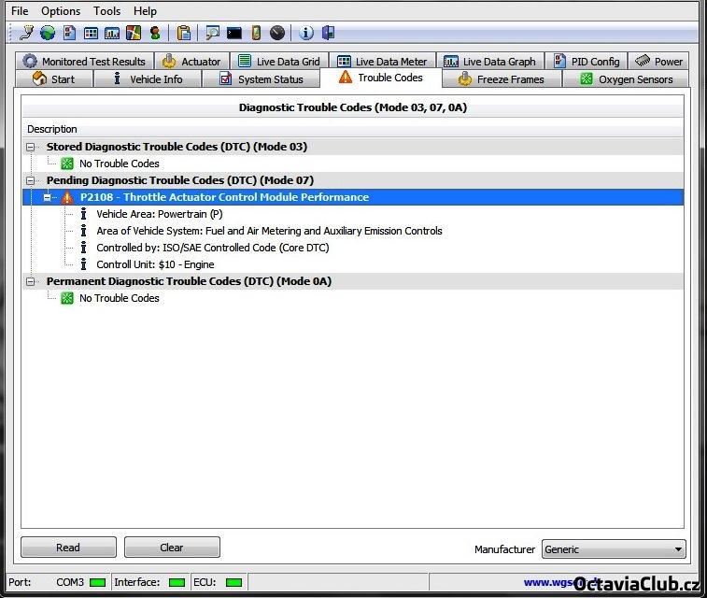Switch to the Freeze Frames tab
The width and height of the screenshot is (707, 598).
(501, 79)
